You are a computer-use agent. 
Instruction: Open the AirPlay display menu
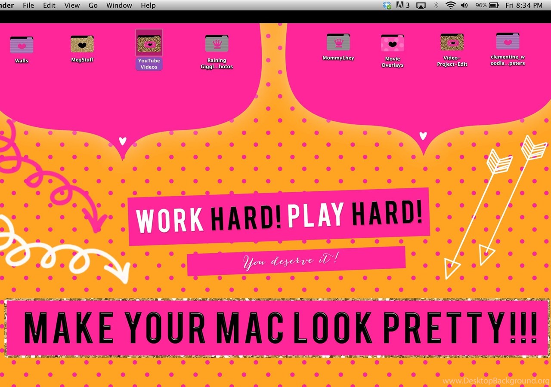(x=421, y=5)
